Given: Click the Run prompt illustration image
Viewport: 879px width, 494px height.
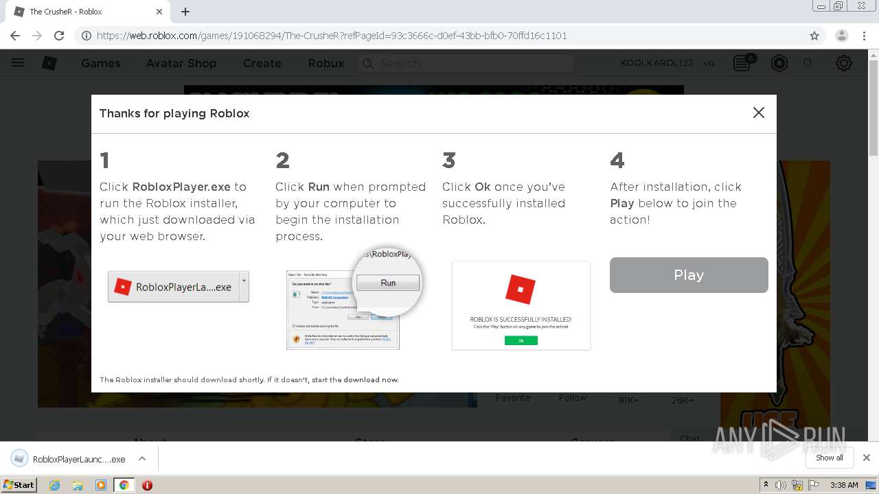Looking at the screenshot, I should (x=354, y=299).
